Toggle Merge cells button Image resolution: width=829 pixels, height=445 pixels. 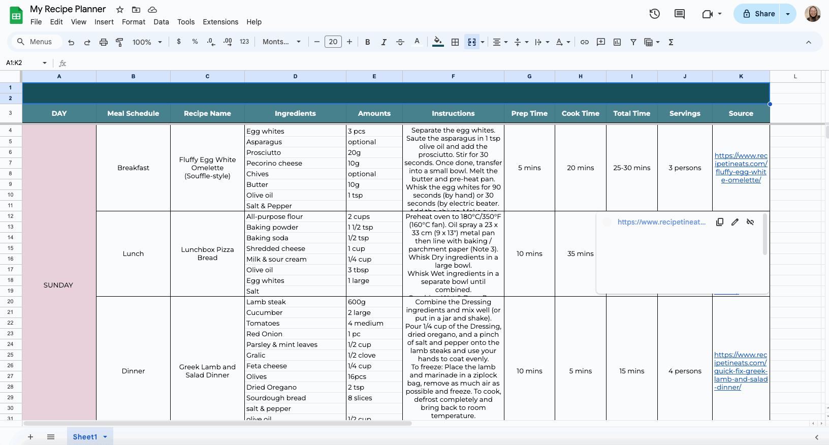point(472,42)
